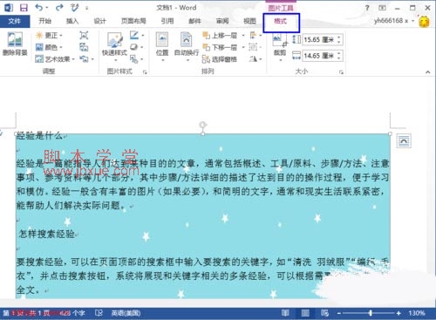The image size is (436, 320).
Task: Open the Undo history dropdown arrow
Action: click(47, 8)
